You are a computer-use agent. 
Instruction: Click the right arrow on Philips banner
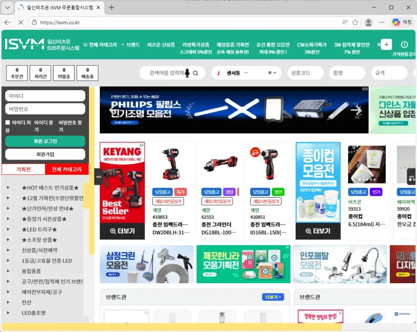pyautogui.click(x=356, y=110)
